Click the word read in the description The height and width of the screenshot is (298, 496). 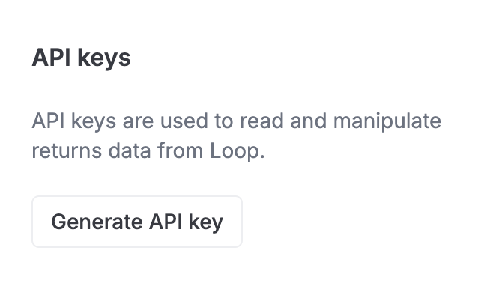tap(261, 121)
